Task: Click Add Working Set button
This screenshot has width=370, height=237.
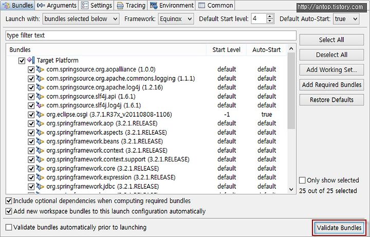Action: coord(331,70)
